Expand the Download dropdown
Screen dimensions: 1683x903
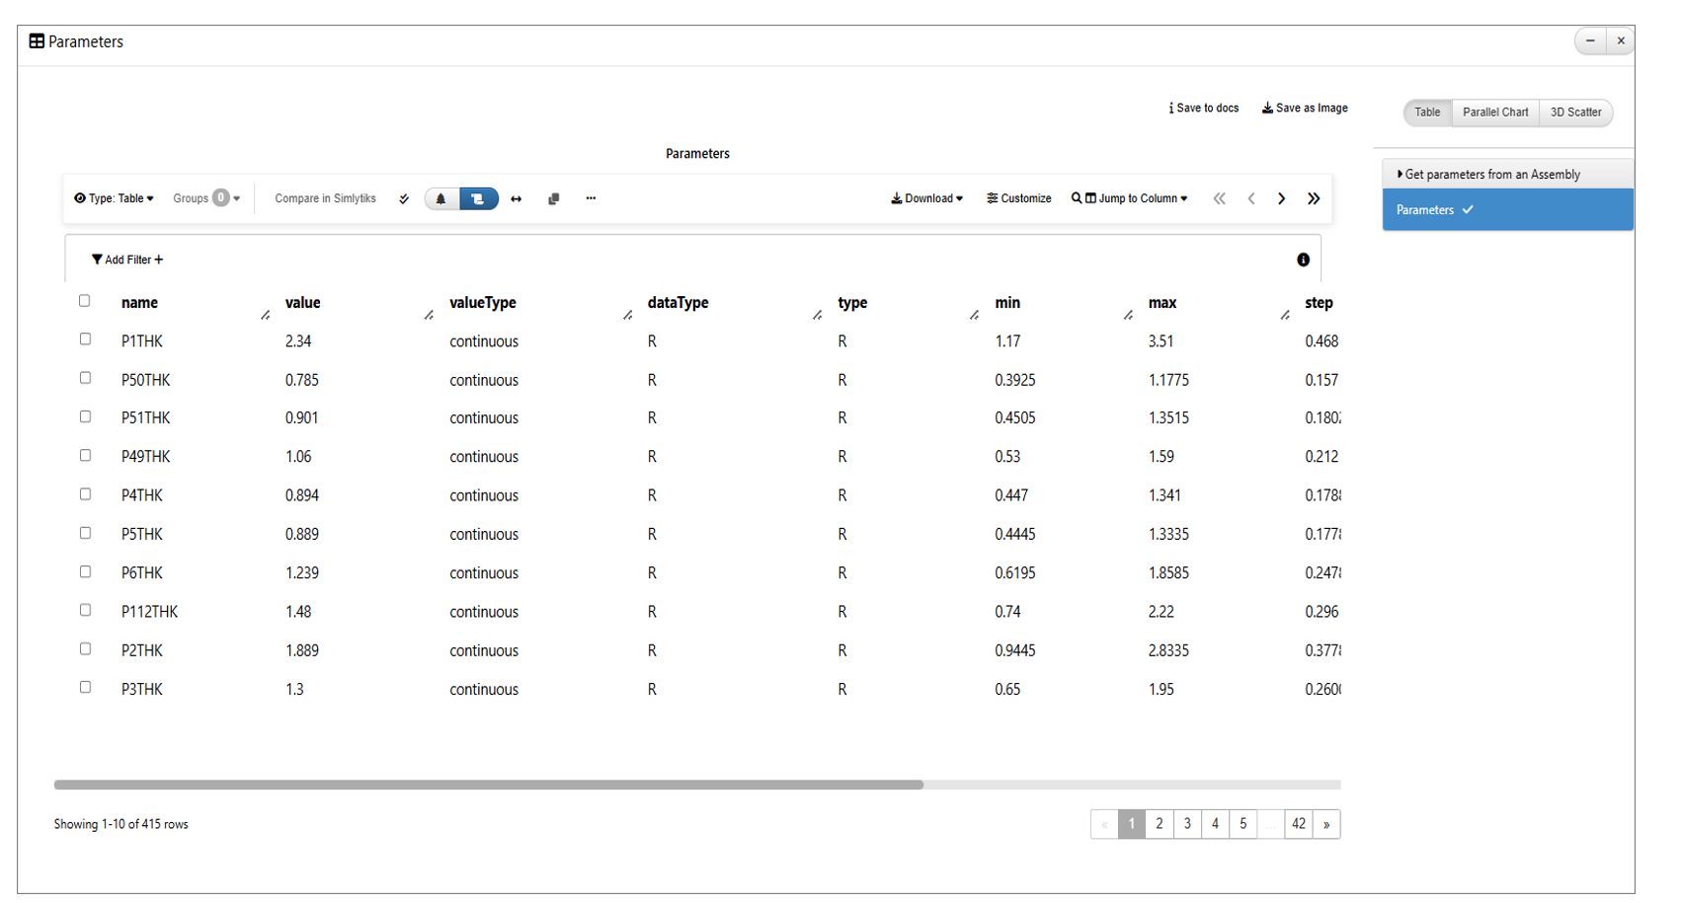tap(926, 199)
